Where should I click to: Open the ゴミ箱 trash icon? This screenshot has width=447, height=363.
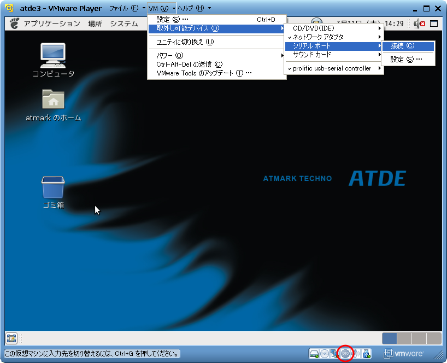point(54,192)
